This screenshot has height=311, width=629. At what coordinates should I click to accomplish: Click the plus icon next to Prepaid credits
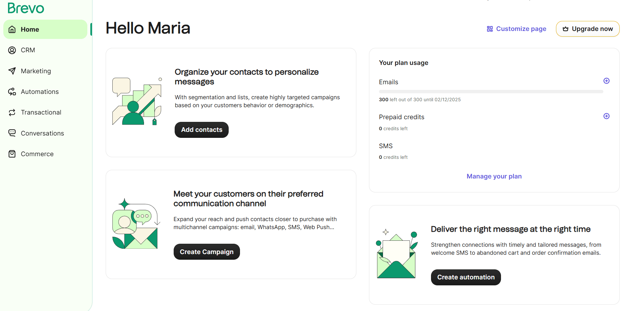point(606,116)
